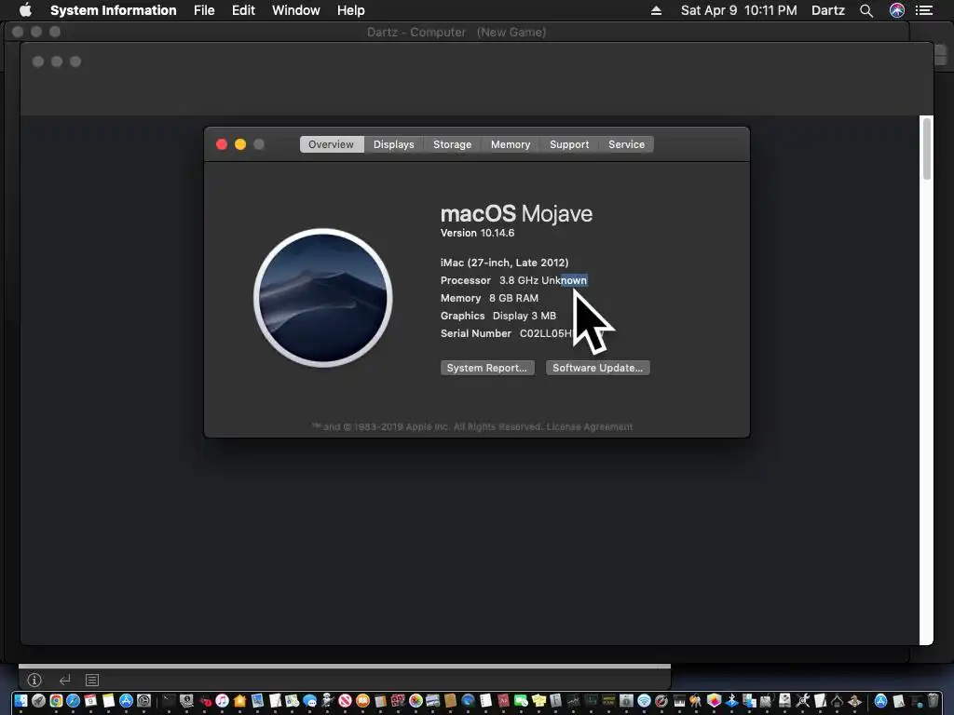Open the Edit menu
This screenshot has width=954, height=715.
pos(243,10)
